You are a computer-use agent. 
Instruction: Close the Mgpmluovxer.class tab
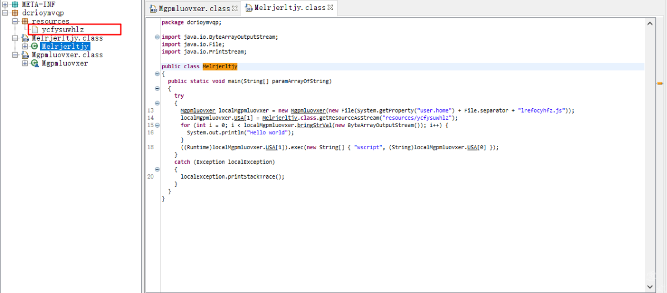pyautogui.click(x=235, y=8)
